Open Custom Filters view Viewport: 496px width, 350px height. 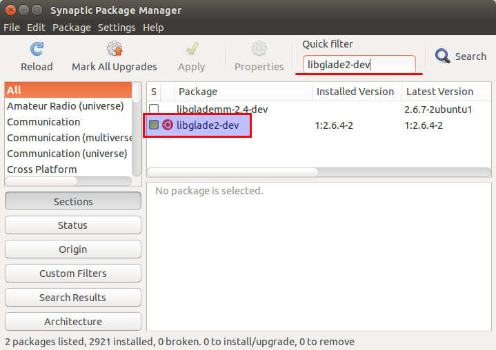73,274
